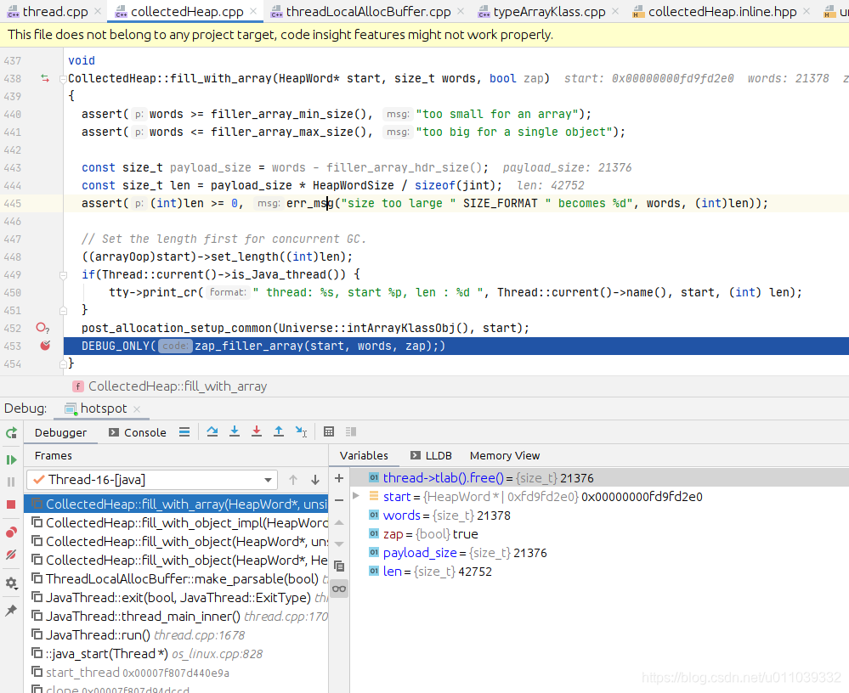Viewport: 849px width, 693px height.
Task: Toggle the breakpoint on line 453
Action: (x=45, y=345)
